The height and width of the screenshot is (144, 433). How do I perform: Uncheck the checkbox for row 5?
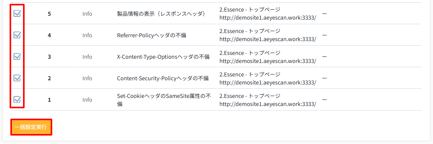[17, 13]
